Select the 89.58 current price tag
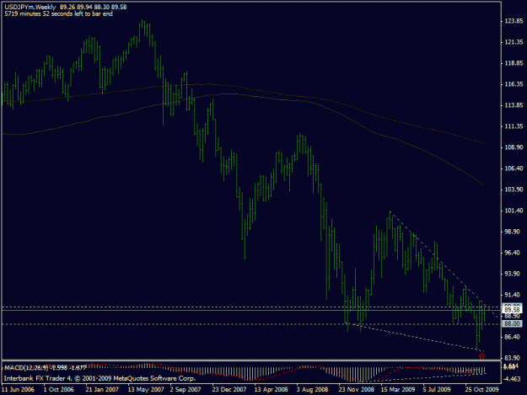This screenshot has height=395, width=527. 512,309
